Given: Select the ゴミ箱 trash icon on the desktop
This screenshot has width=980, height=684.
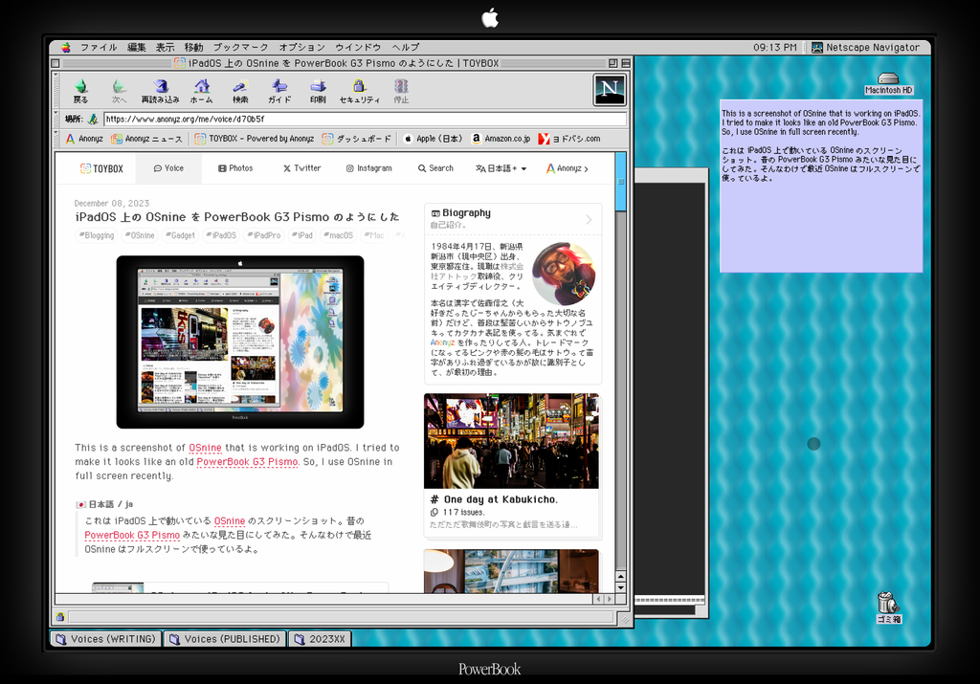Looking at the screenshot, I should click(888, 607).
